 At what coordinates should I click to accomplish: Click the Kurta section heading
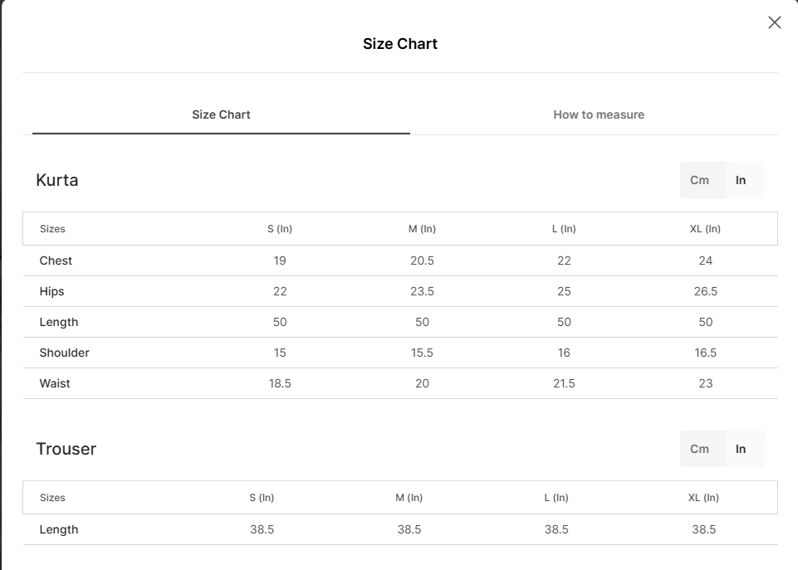click(x=57, y=180)
